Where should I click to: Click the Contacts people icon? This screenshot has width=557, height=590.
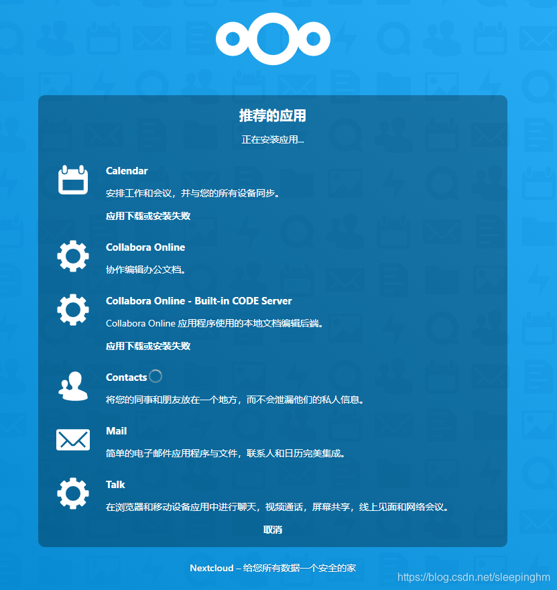(73, 386)
